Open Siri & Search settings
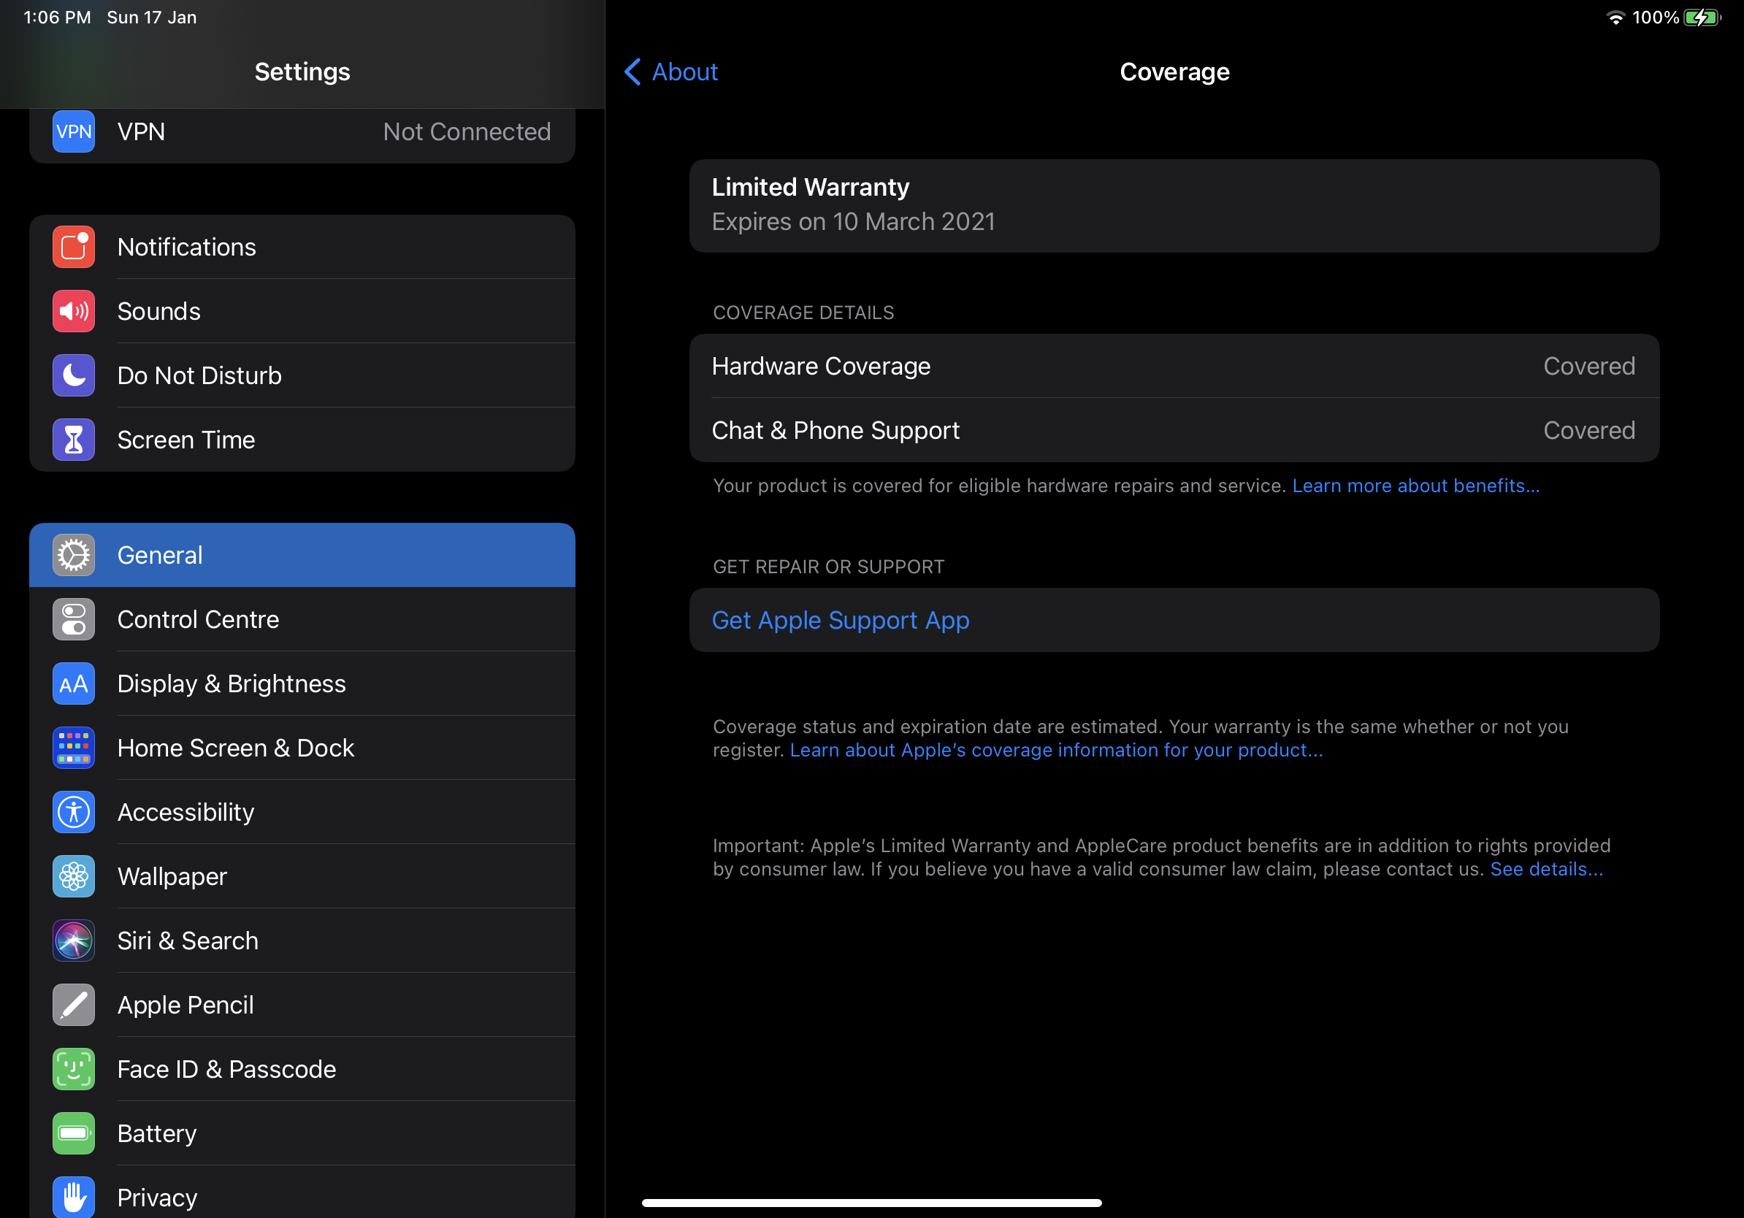The height and width of the screenshot is (1218, 1744). [302, 941]
